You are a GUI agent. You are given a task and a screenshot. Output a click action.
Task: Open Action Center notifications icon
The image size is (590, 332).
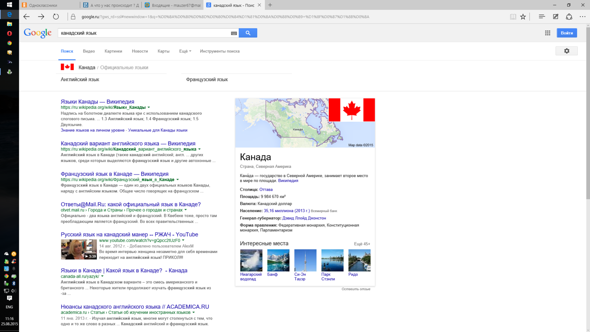[10, 298]
